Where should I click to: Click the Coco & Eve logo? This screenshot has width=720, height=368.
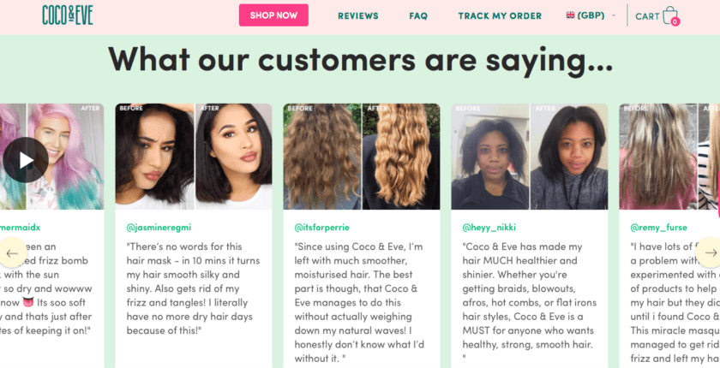(68, 15)
